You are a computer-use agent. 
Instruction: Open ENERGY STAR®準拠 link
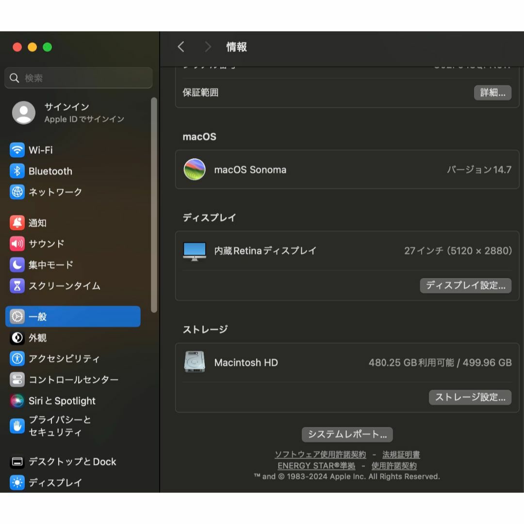(316, 465)
